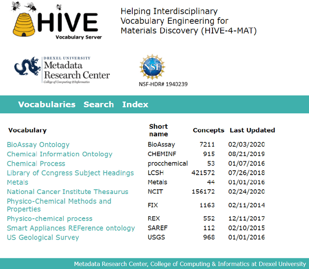Select the date 02/10/2015

tap(247, 228)
